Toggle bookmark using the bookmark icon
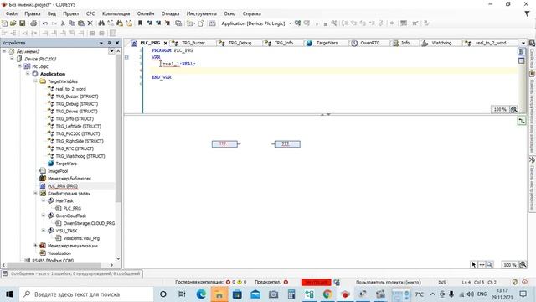The width and height of the screenshot is (536, 302). pyautogui.click(x=140, y=23)
